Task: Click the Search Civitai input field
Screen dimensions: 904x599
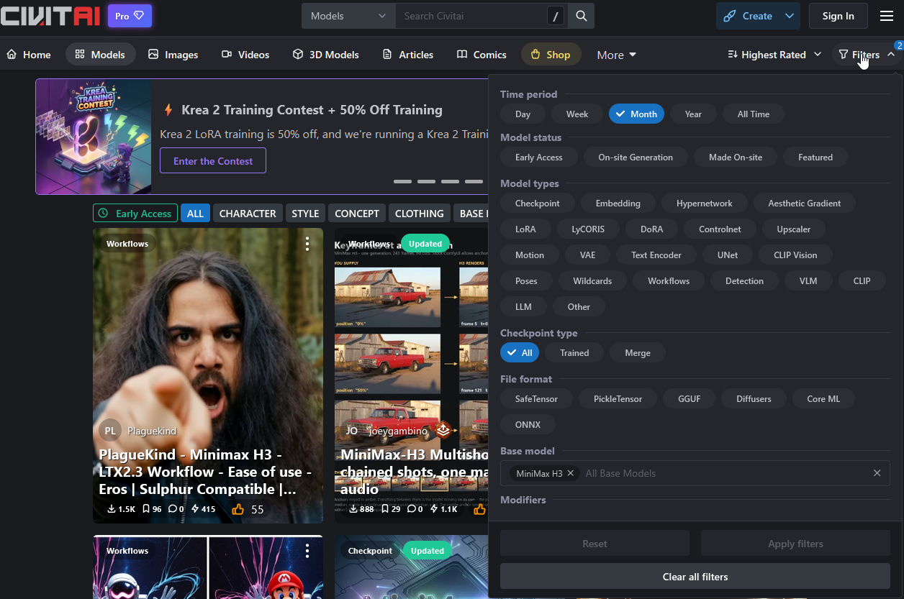Action: (x=471, y=16)
